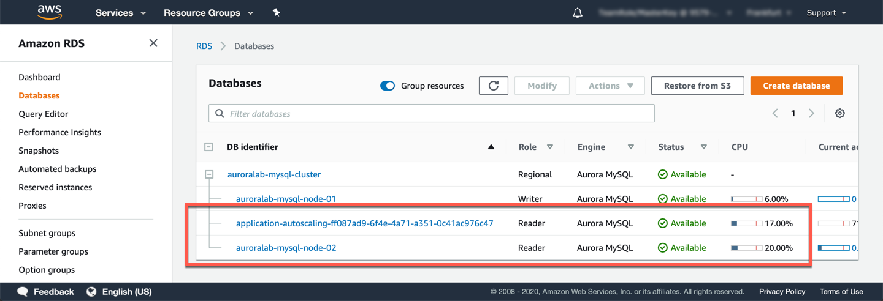Sort by Engine column arrow
Viewport: 883px width, 301px height.
[x=631, y=147]
